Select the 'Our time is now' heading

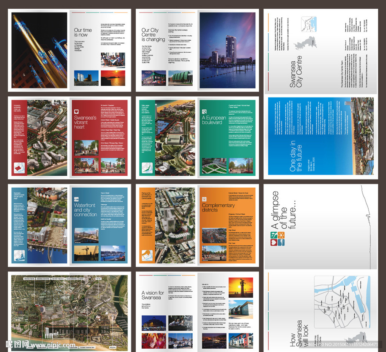coord(83,32)
